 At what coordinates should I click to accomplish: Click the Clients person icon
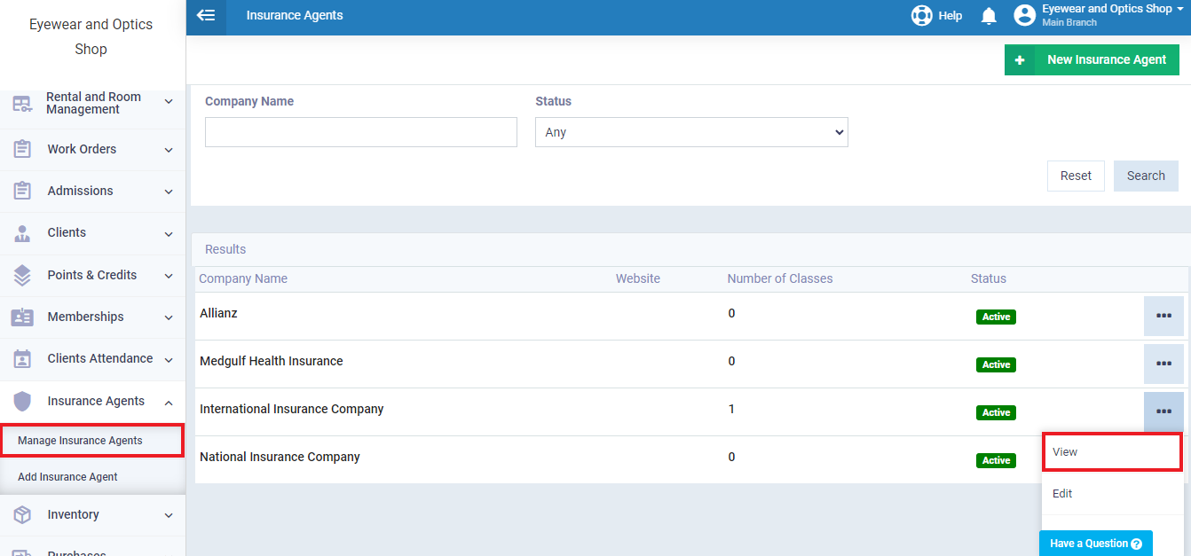point(22,233)
